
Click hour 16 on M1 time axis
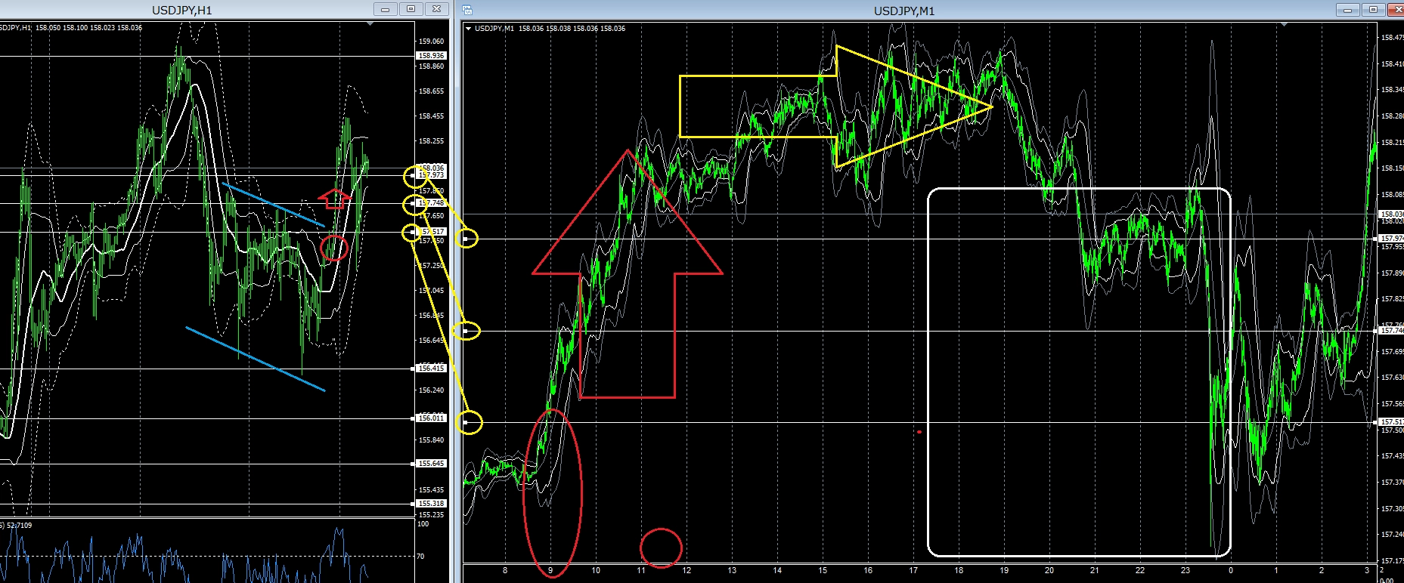point(868,571)
